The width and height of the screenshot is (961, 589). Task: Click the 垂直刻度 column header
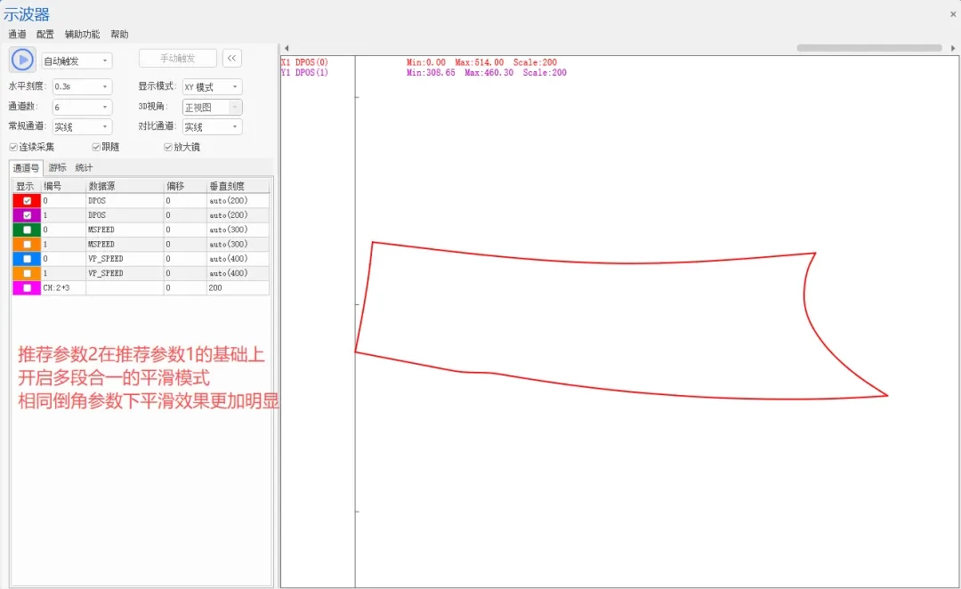[238, 186]
